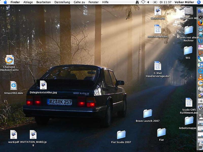This screenshot has height=152, width=203.
Task: Open Dashboard from the Dock
Action: pos(200,17)
